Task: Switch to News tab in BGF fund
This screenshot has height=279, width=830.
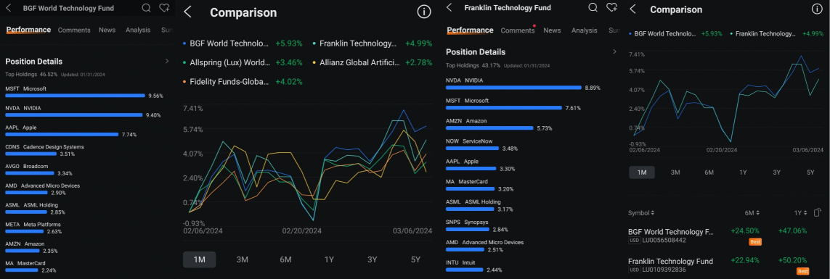Action: [x=107, y=30]
